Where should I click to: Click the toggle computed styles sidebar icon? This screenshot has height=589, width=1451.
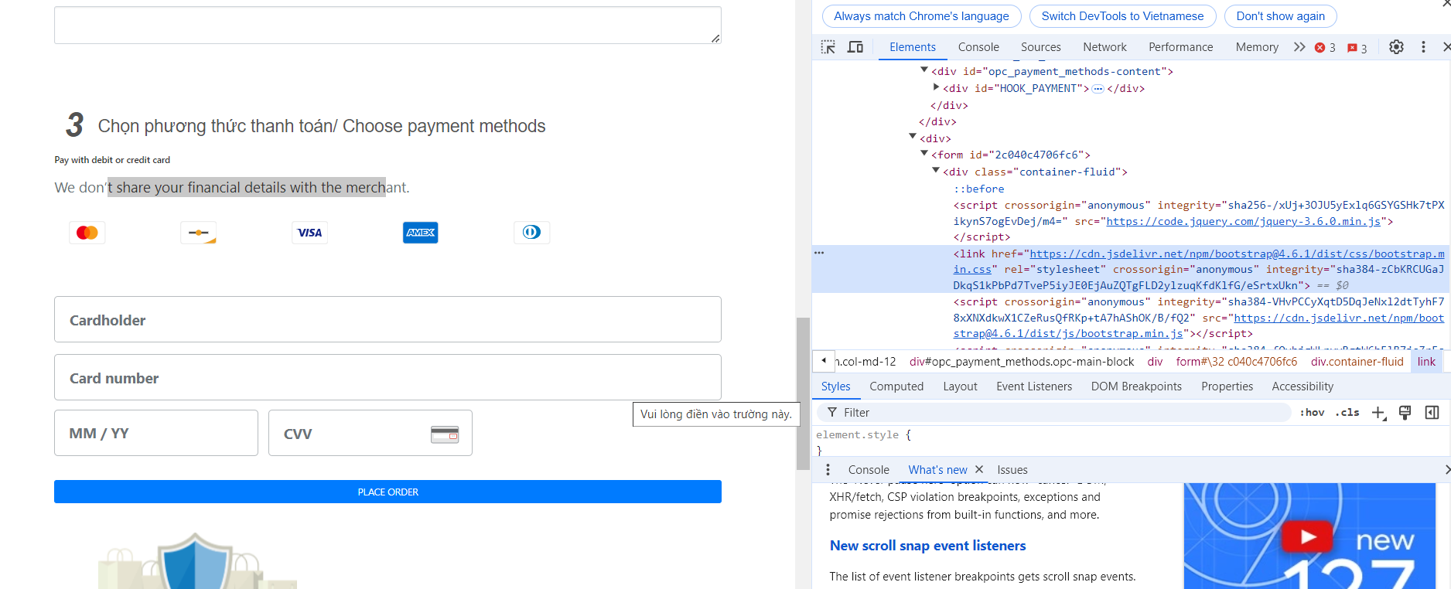[1432, 413]
